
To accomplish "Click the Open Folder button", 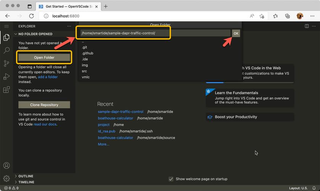I will pyautogui.click(x=44, y=58).
